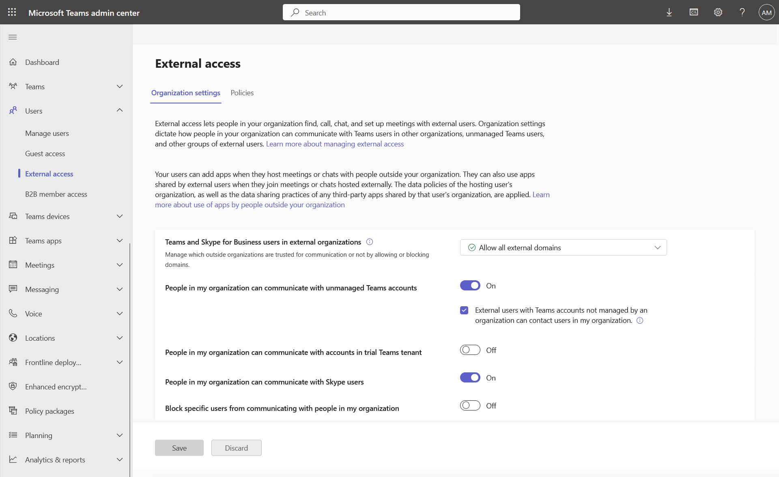Viewport: 779px width, 477px height.
Task: Click info icon beside external organizations heading
Action: (369, 242)
